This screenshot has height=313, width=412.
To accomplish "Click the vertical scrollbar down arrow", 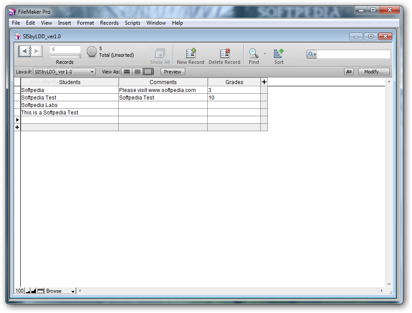I will [x=389, y=284].
